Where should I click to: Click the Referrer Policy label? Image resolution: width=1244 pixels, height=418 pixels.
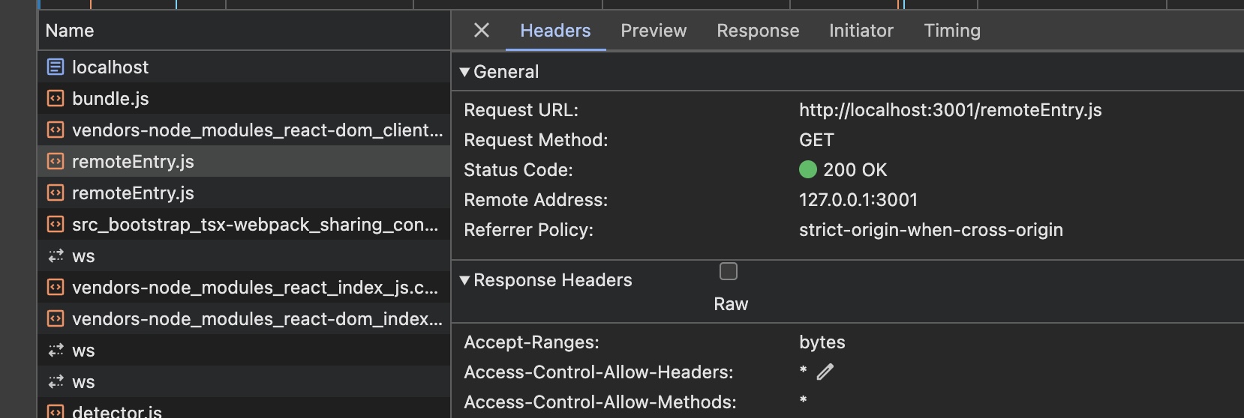[x=528, y=230]
